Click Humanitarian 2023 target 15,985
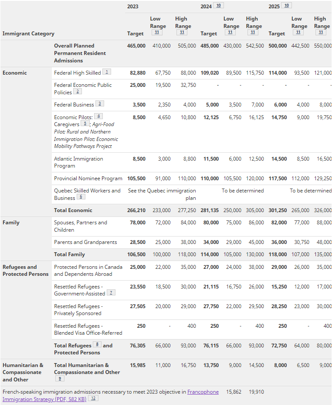Image resolution: width=332 pixels, height=405 pixels. tap(138, 365)
